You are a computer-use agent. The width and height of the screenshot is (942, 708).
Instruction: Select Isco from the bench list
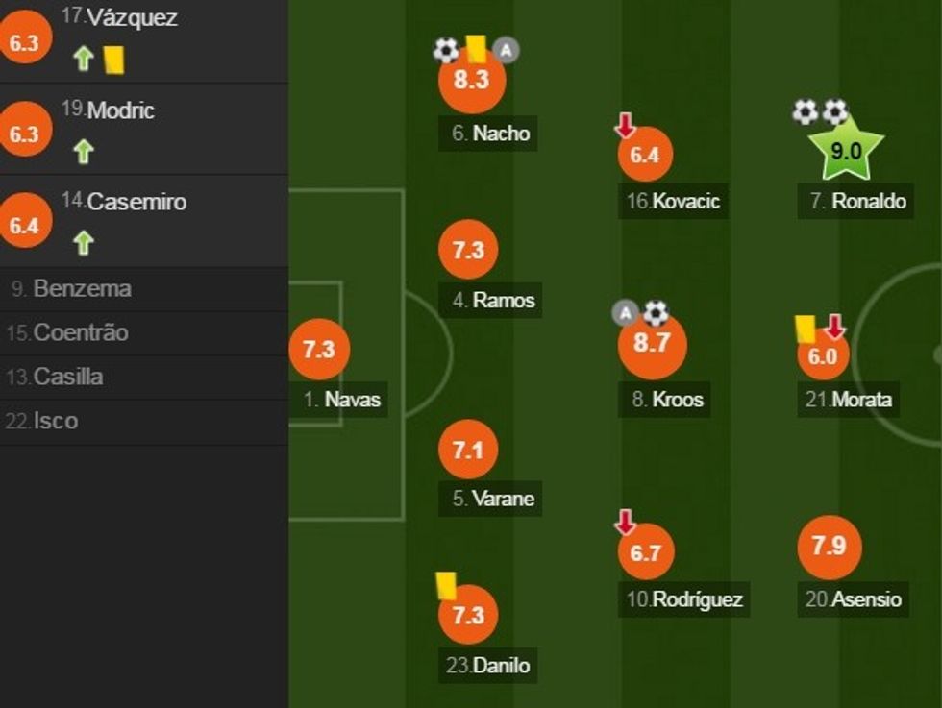(55, 421)
